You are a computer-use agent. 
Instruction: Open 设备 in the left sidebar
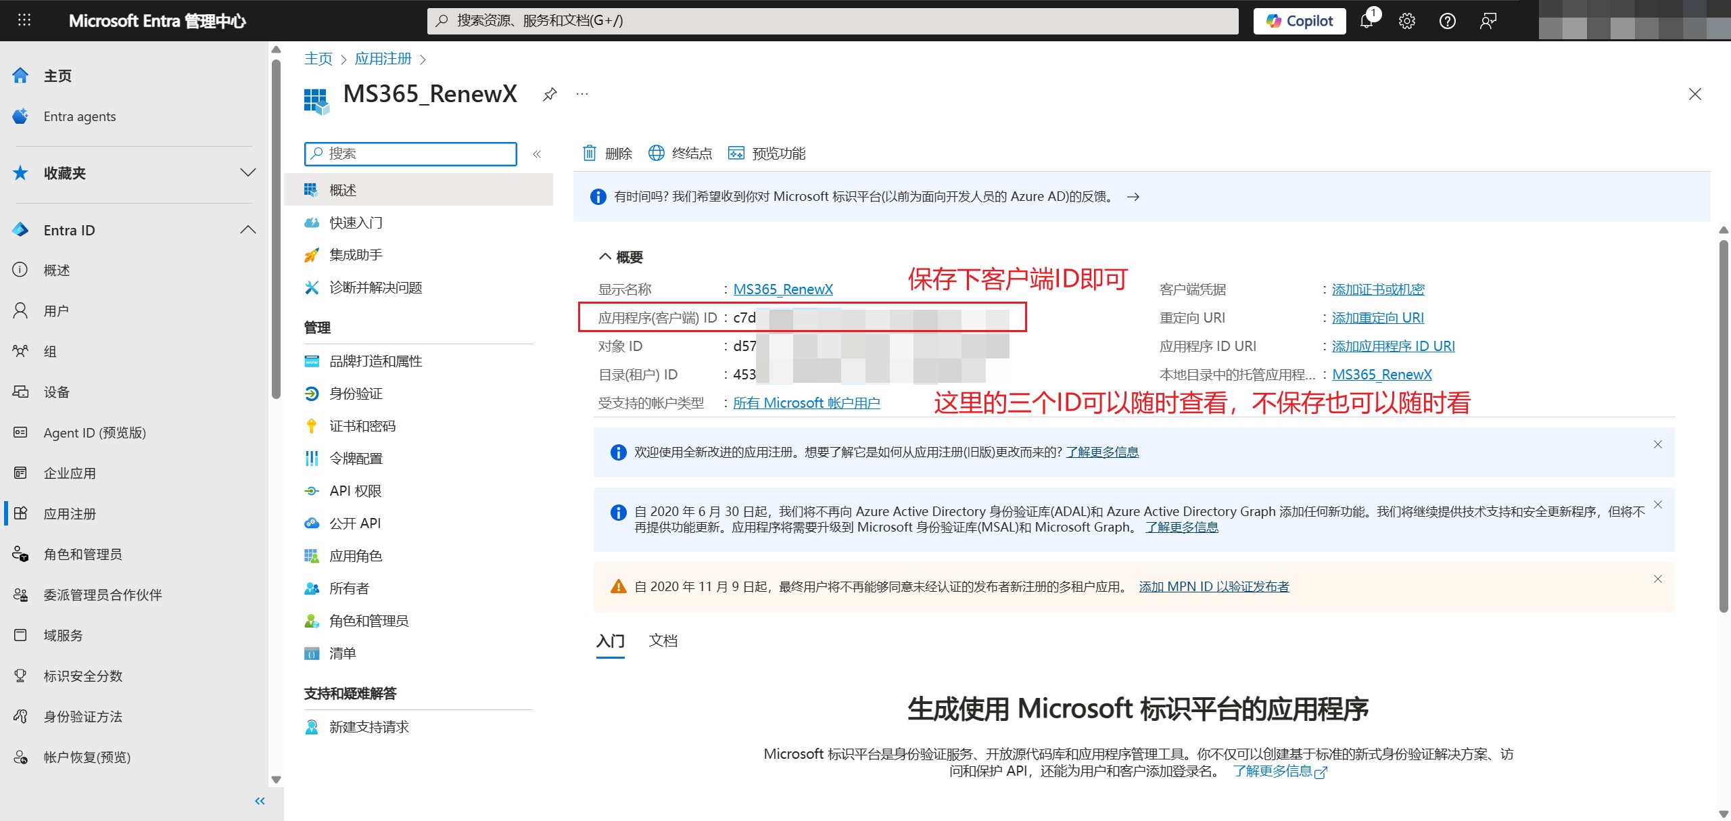pos(57,392)
